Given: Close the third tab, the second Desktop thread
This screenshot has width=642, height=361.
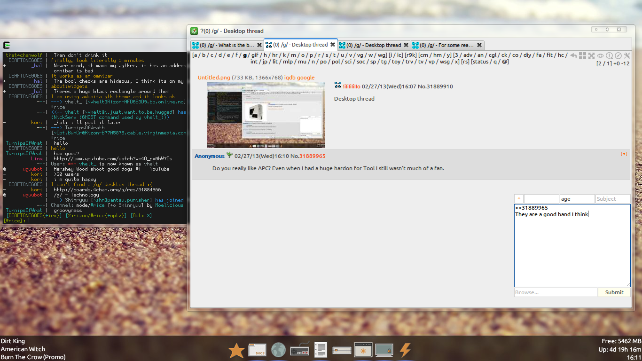Looking at the screenshot, I should 406,45.
